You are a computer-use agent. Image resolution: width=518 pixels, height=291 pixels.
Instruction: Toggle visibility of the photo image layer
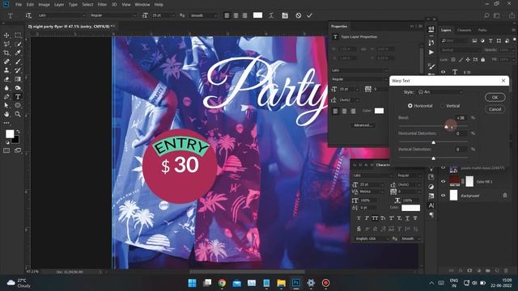[444, 168]
